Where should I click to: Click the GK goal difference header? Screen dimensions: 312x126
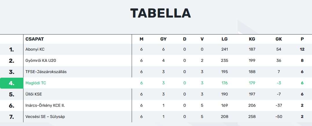(279, 39)
